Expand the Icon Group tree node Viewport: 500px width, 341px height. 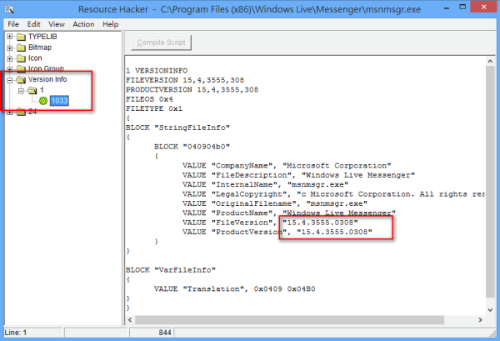tap(10, 69)
